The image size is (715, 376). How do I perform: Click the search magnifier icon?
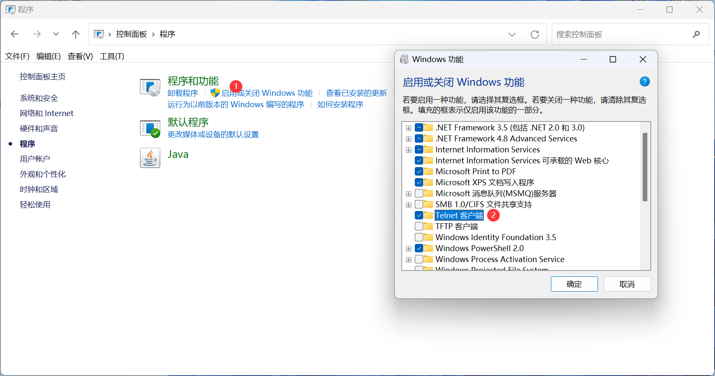[696, 34]
